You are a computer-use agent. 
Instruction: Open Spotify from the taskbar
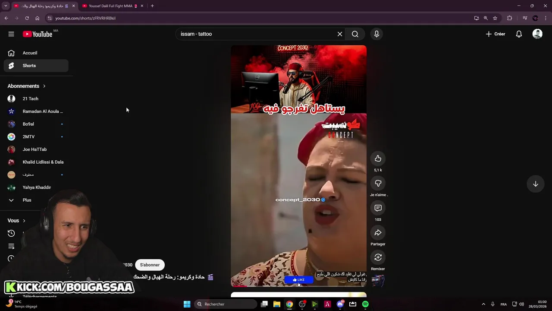pos(365,304)
